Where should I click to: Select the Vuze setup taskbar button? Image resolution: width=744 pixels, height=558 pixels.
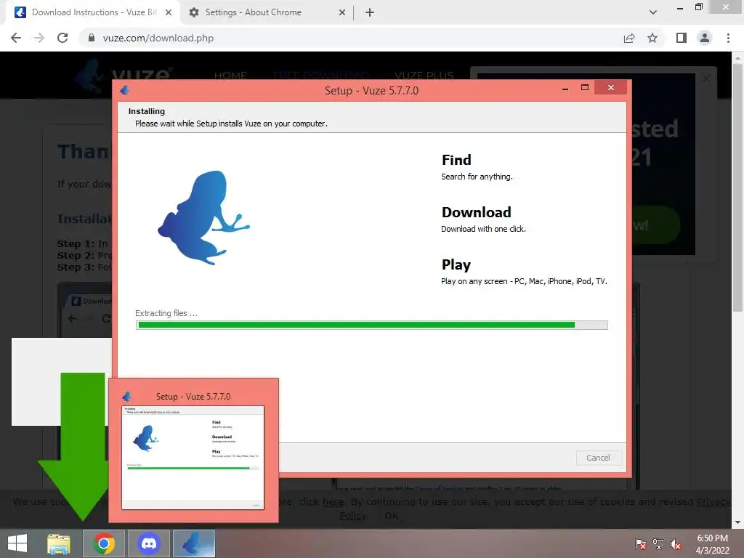pyautogui.click(x=193, y=543)
